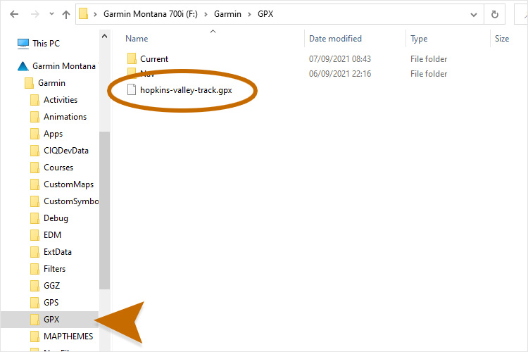This screenshot has height=352, width=528.
Task: Click the Debug folder icon
Action: pyautogui.click(x=34, y=218)
